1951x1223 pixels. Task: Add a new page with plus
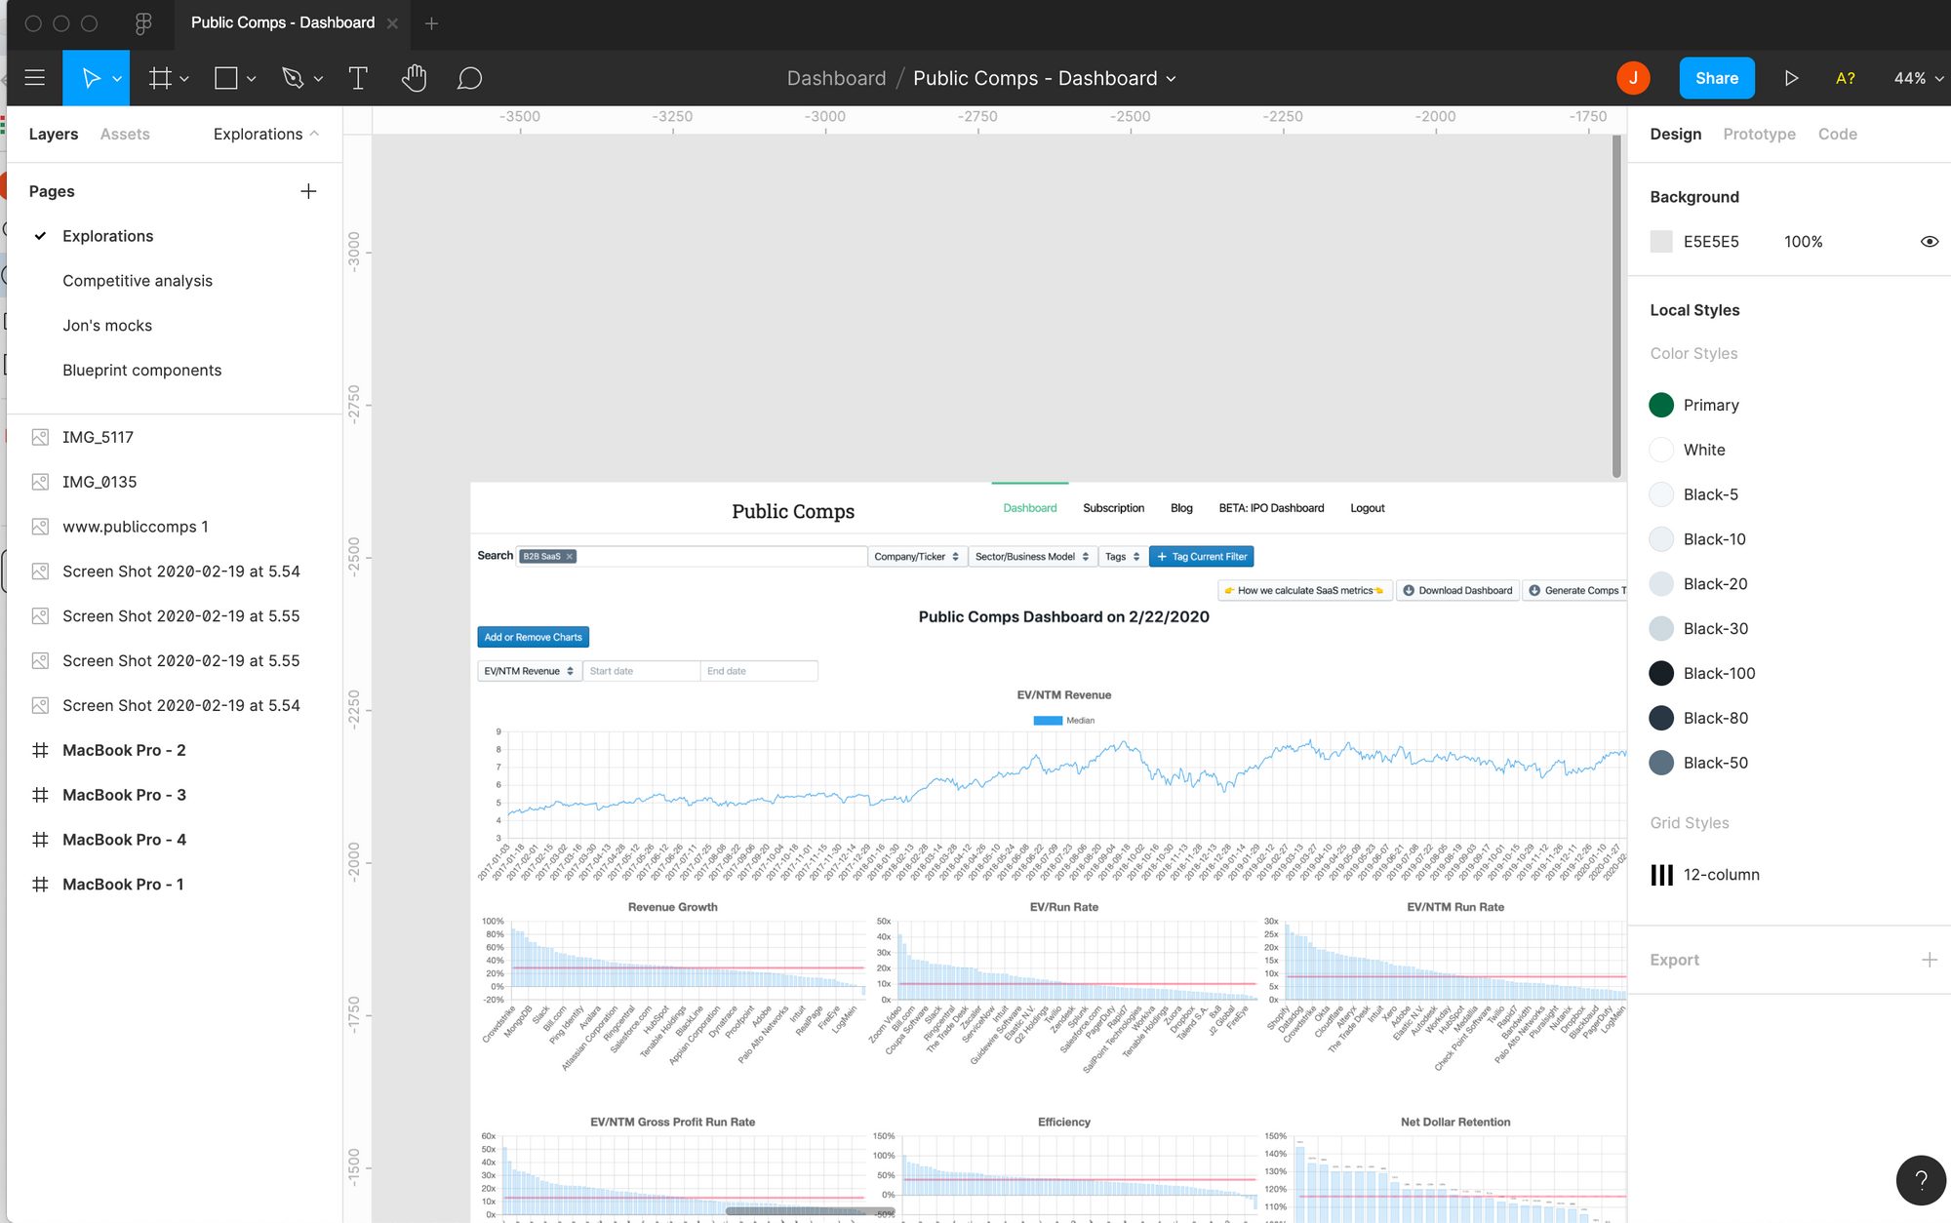[x=308, y=191]
